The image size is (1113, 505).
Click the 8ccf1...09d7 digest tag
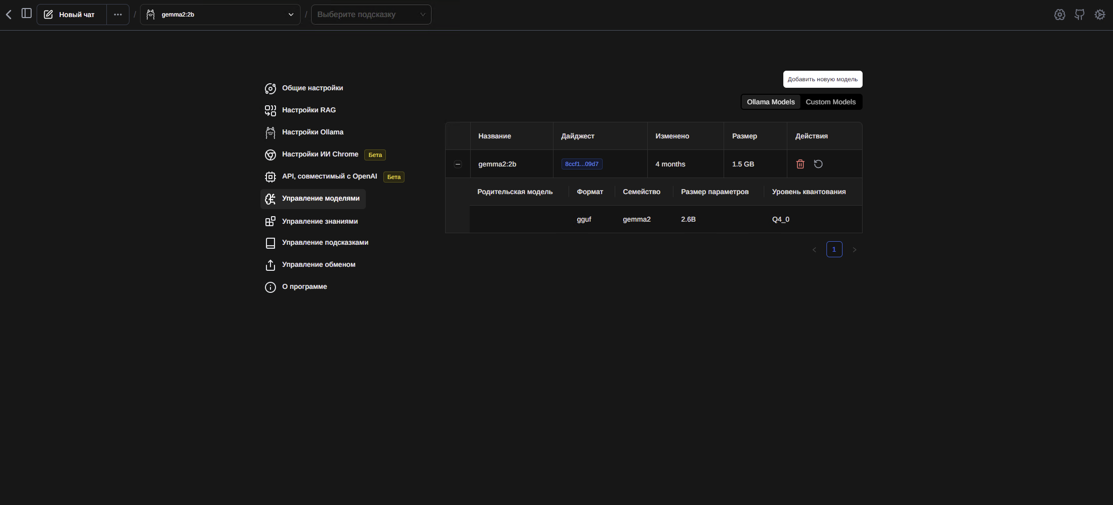coord(582,164)
